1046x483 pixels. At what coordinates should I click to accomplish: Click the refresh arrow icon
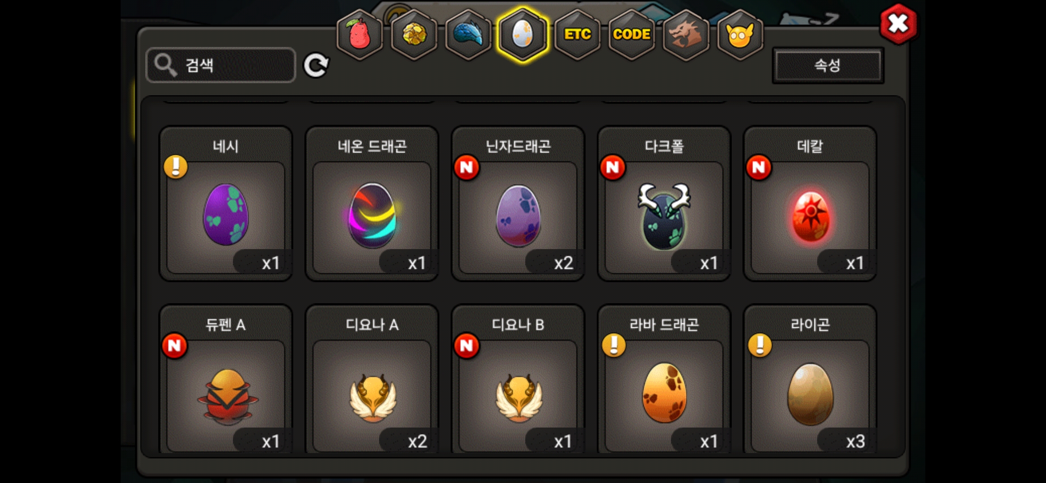(x=316, y=66)
